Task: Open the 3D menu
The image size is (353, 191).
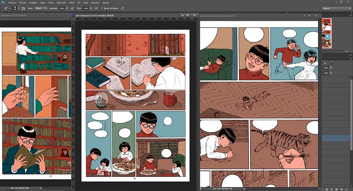Action: [x=79, y=3]
